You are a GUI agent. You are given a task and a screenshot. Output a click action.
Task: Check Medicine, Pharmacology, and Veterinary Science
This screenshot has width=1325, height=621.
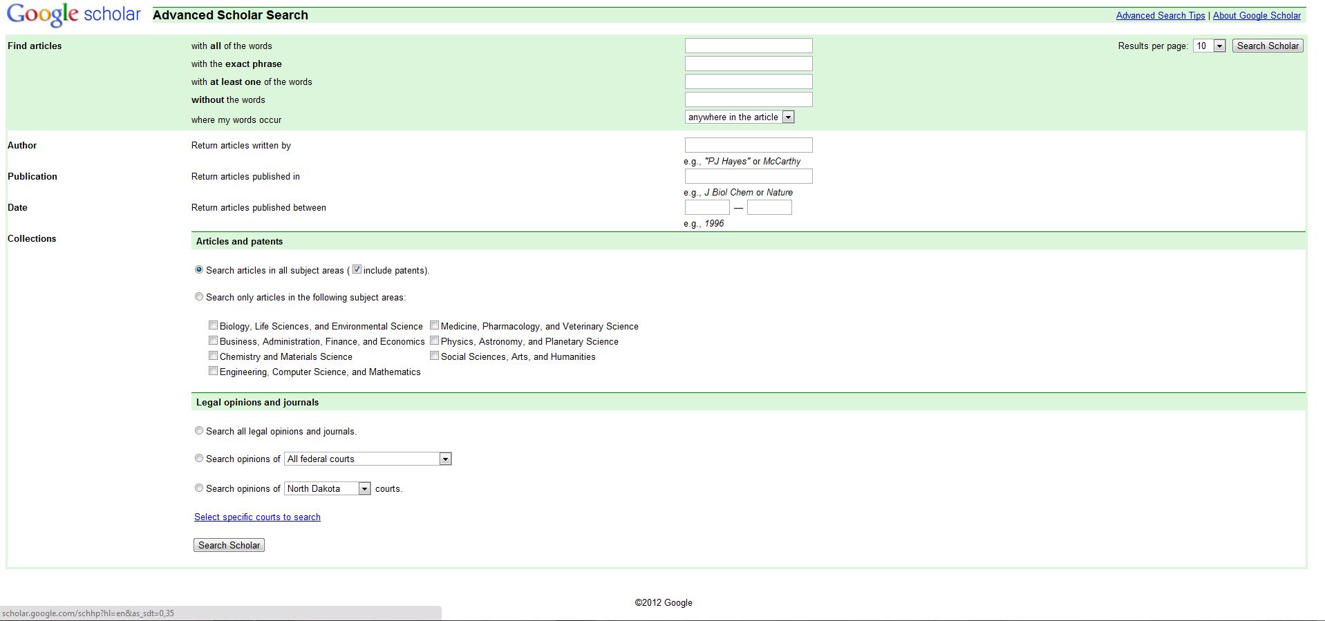tap(434, 325)
